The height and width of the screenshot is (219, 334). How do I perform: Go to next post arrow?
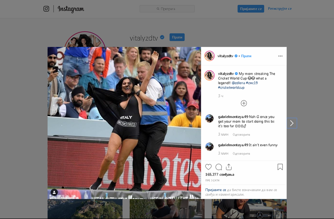click(292, 123)
